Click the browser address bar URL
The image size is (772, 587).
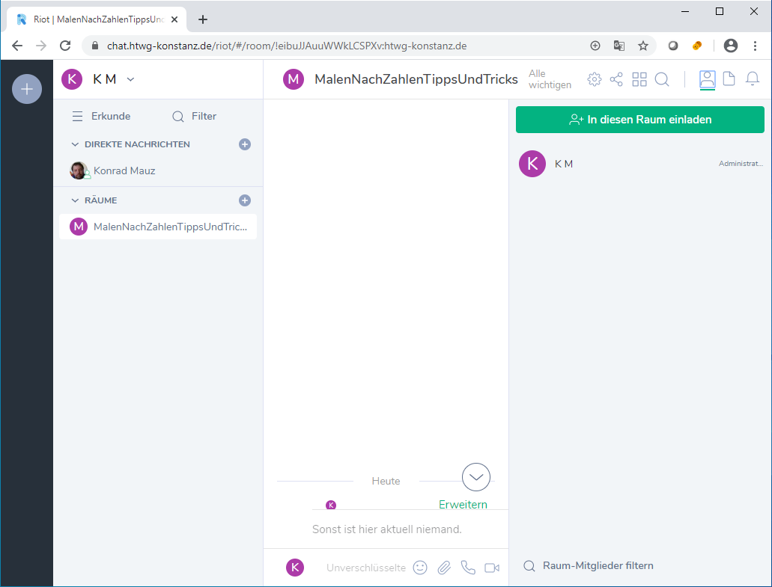(x=287, y=46)
